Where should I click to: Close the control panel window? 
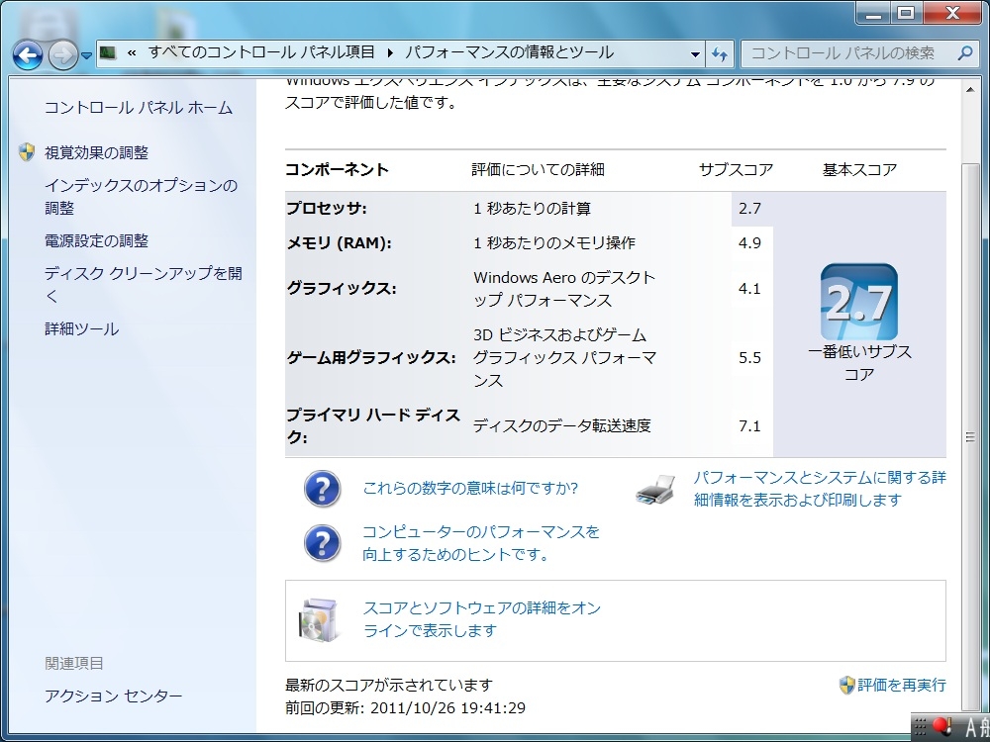pyautogui.click(x=952, y=13)
